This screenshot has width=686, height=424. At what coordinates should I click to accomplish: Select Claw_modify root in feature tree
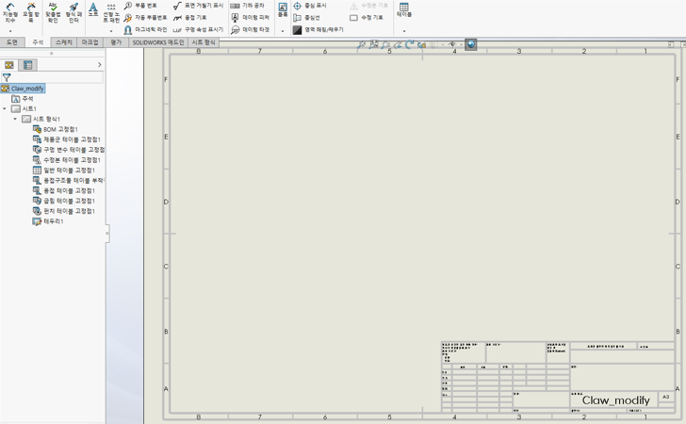click(x=23, y=89)
